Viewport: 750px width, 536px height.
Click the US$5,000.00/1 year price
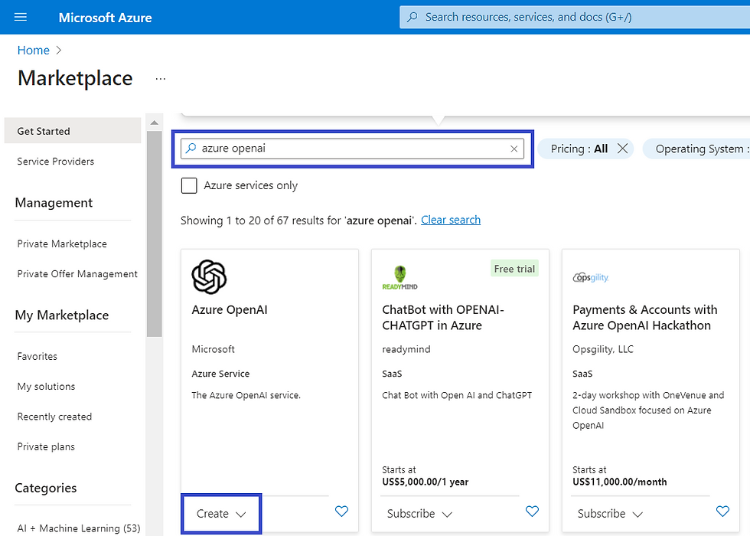[x=426, y=482]
